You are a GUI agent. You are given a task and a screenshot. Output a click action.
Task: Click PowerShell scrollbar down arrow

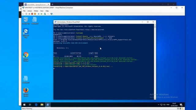point(155,99)
